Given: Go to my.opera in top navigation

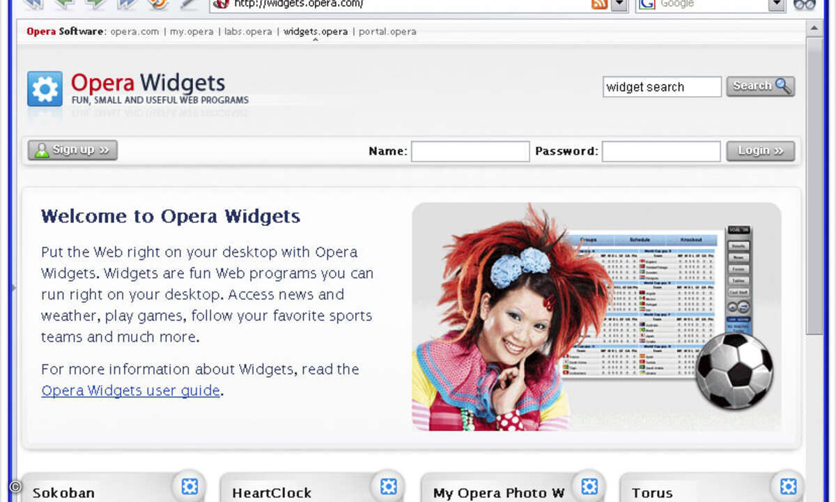Looking at the screenshot, I should pos(192,31).
